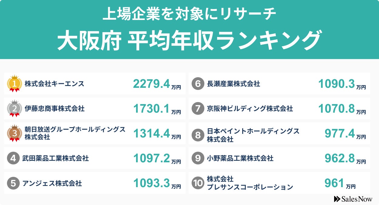Screen dimensions: 379x205
Task: Click the gray rank 5 circle badge
Action: tap(13, 183)
